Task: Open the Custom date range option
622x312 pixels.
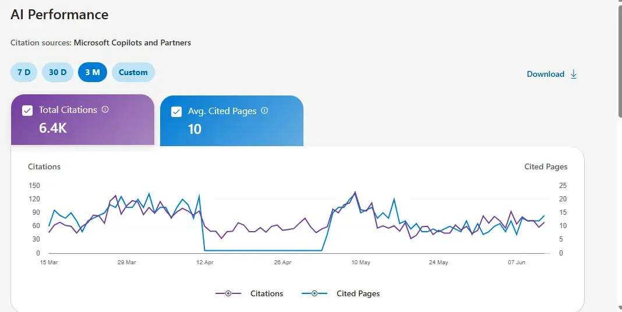Action: (133, 73)
